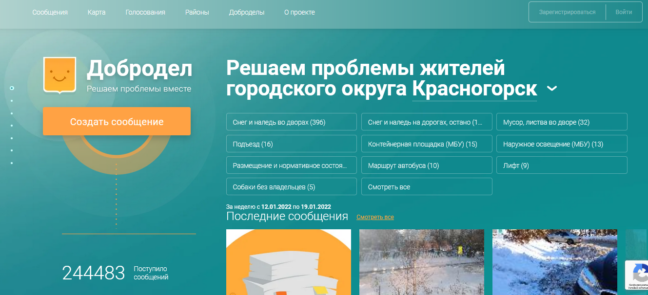Select the last page indicator dot

click(x=12, y=163)
